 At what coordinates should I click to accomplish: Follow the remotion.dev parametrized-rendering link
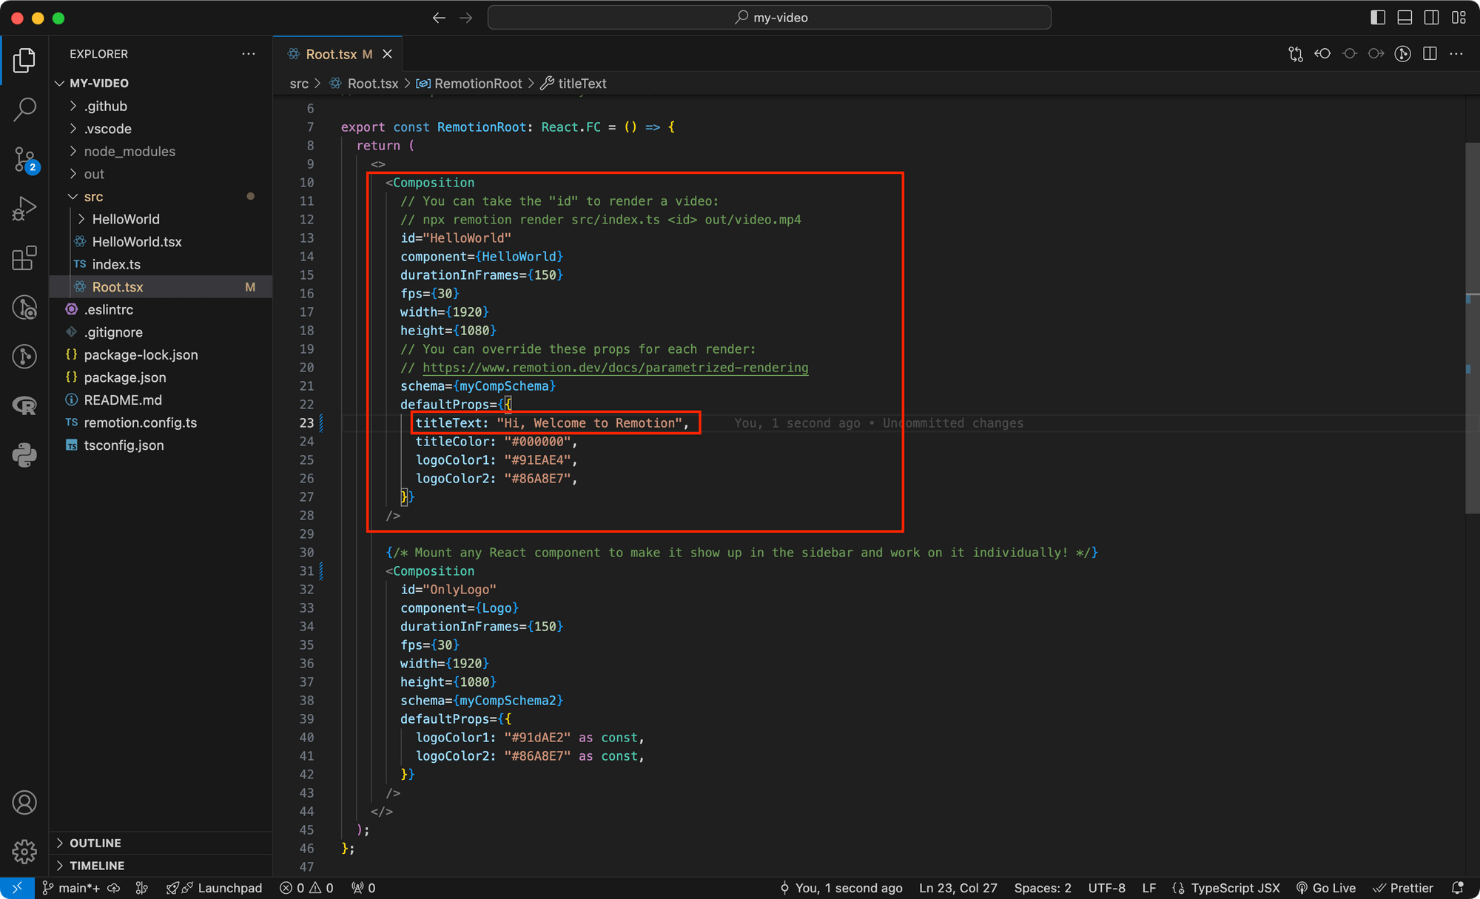tap(615, 368)
